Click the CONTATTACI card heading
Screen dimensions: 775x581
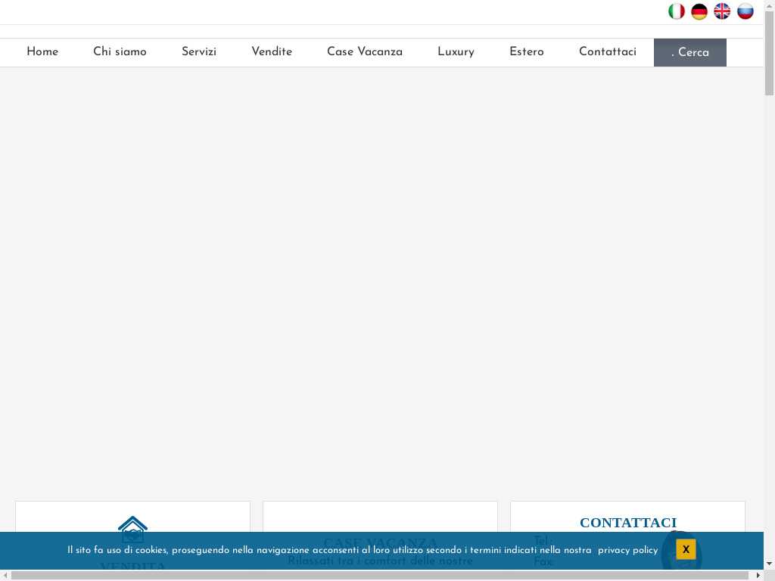tap(627, 523)
